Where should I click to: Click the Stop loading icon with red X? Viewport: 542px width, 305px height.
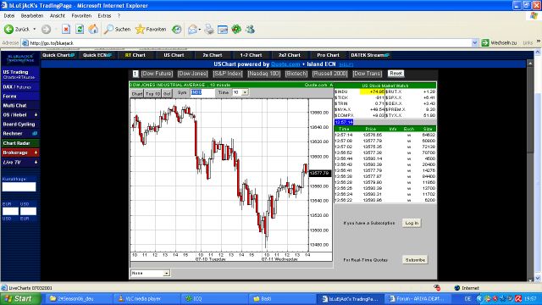[66, 30]
